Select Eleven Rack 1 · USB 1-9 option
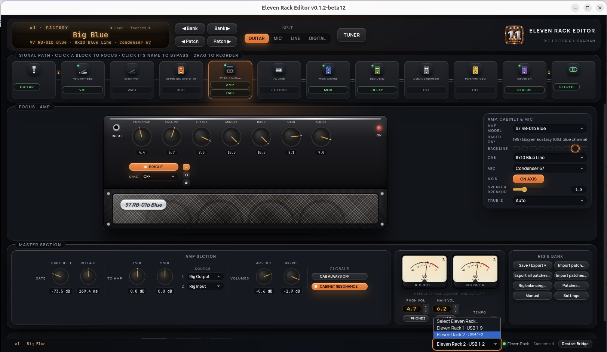This screenshot has width=607, height=352. 467,328
